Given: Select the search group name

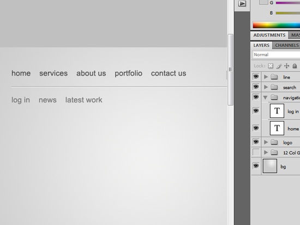Looking at the screenshot, I should (290, 87).
